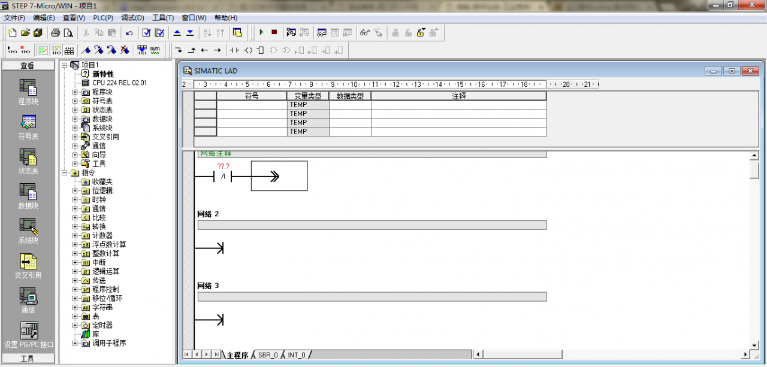Expand the 比较 instruction folder
The height and width of the screenshot is (367, 767).
[75, 218]
